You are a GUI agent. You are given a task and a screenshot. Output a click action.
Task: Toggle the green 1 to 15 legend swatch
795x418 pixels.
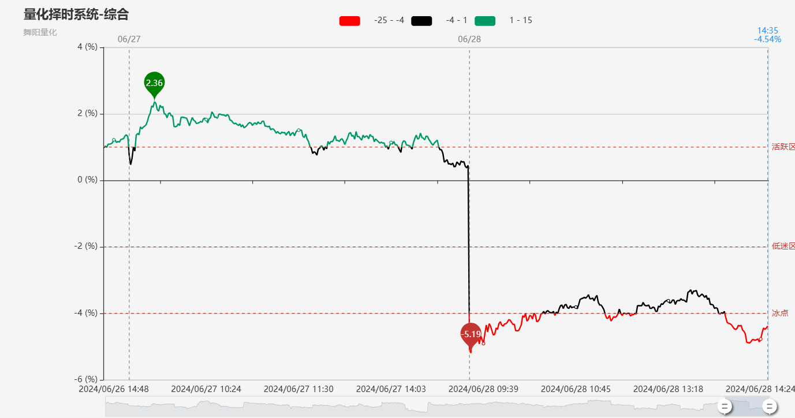pyautogui.click(x=485, y=21)
